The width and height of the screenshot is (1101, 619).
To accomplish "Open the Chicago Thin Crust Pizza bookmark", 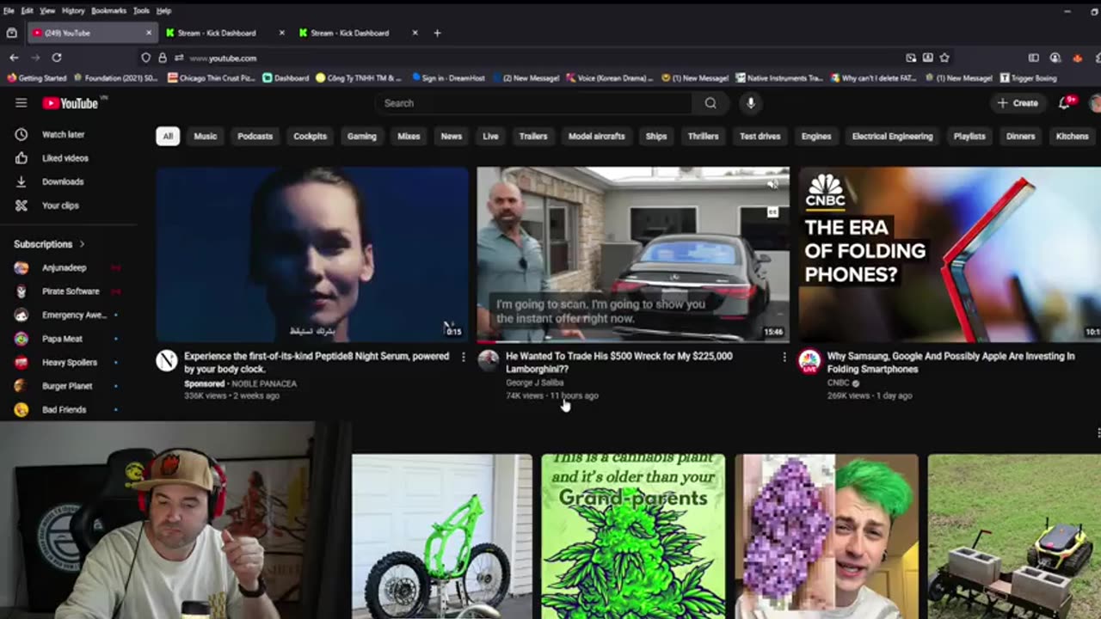I will [213, 78].
